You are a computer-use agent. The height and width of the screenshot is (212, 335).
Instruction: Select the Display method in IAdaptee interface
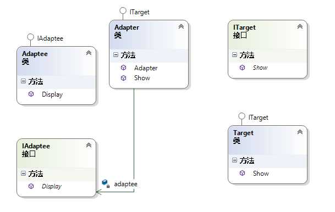(52, 186)
